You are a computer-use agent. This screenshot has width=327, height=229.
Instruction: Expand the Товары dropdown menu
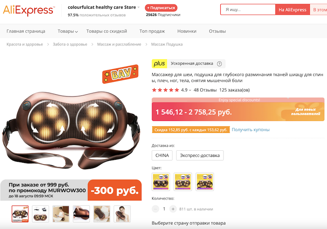[67, 31]
